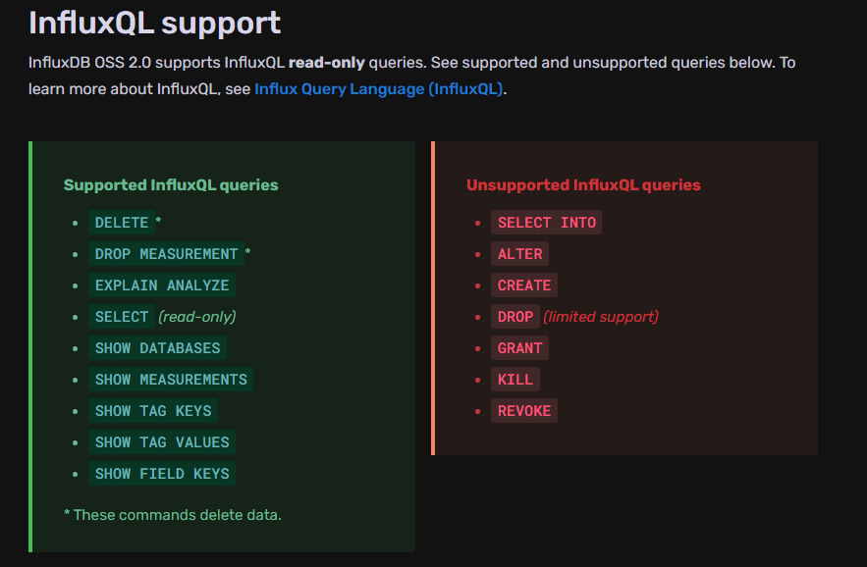Click the Supported InfluxQL queries heading
The height and width of the screenshot is (567, 867).
[x=171, y=185]
